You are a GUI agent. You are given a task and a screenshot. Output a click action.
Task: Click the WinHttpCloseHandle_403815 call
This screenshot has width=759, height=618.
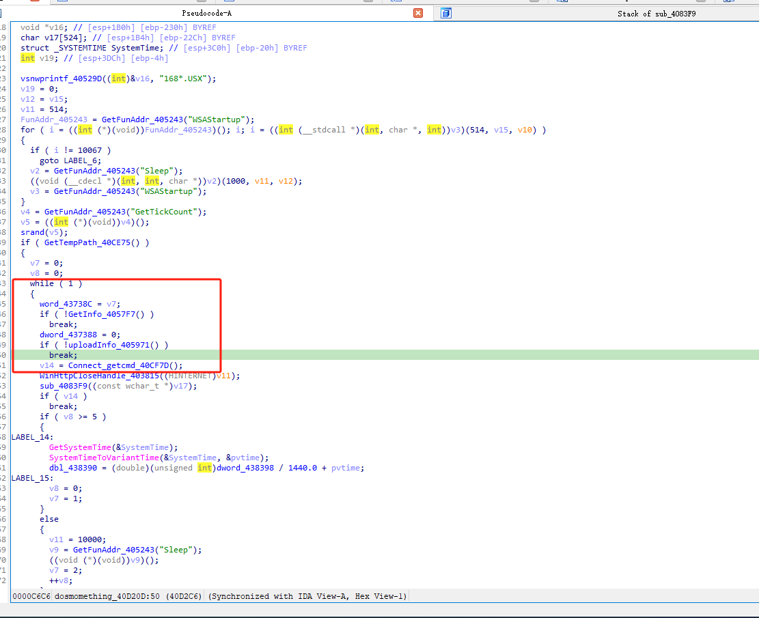pos(99,376)
